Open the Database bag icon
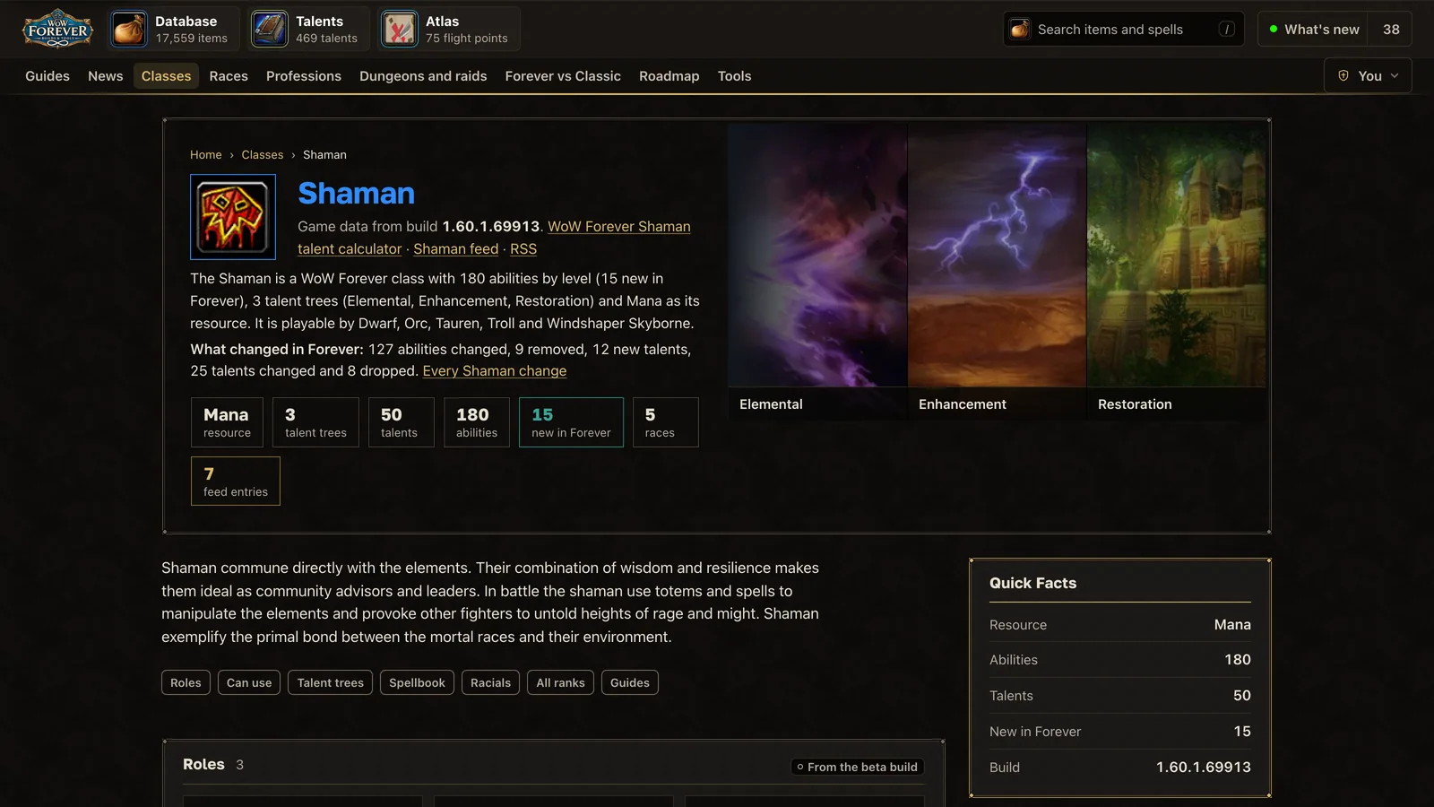1434x807 pixels. coord(129,30)
